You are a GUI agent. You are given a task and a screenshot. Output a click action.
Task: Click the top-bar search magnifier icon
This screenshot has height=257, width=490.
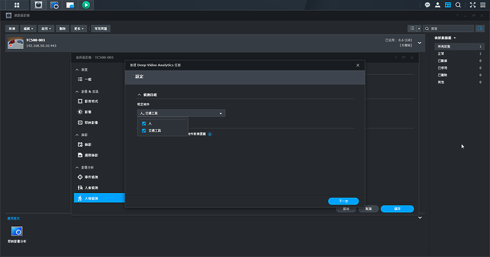click(458, 5)
